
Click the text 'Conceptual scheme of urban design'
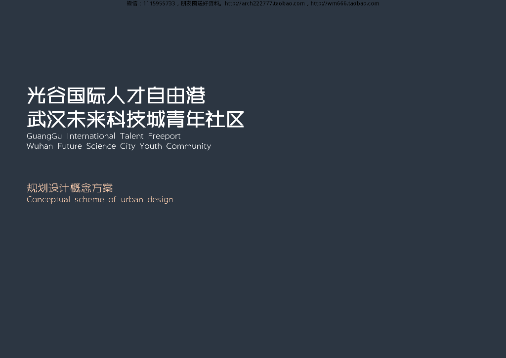(100, 200)
